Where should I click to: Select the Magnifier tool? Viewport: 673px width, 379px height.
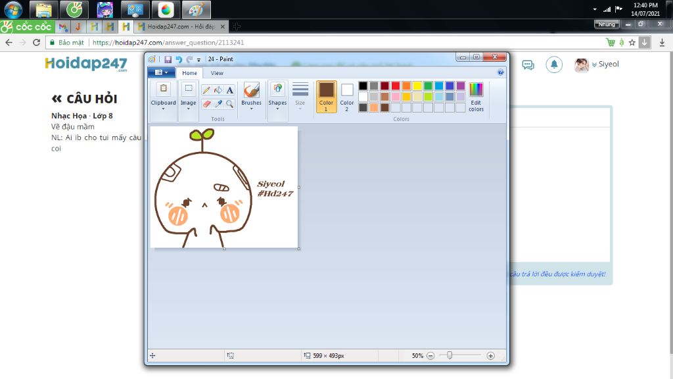[x=229, y=103]
